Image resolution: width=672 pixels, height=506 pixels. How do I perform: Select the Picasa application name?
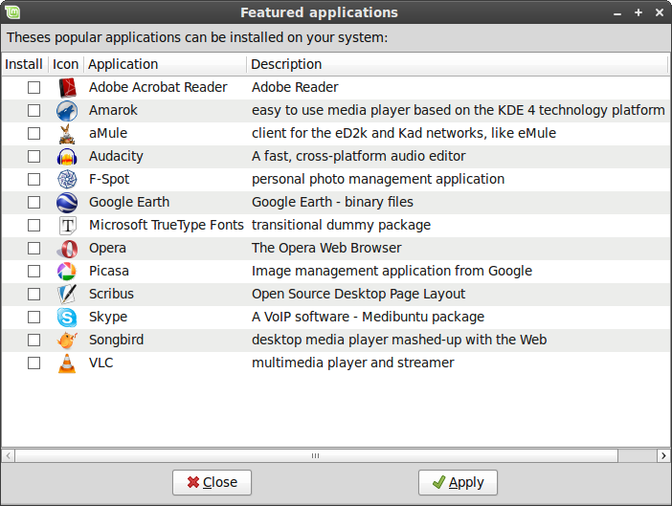(x=109, y=271)
